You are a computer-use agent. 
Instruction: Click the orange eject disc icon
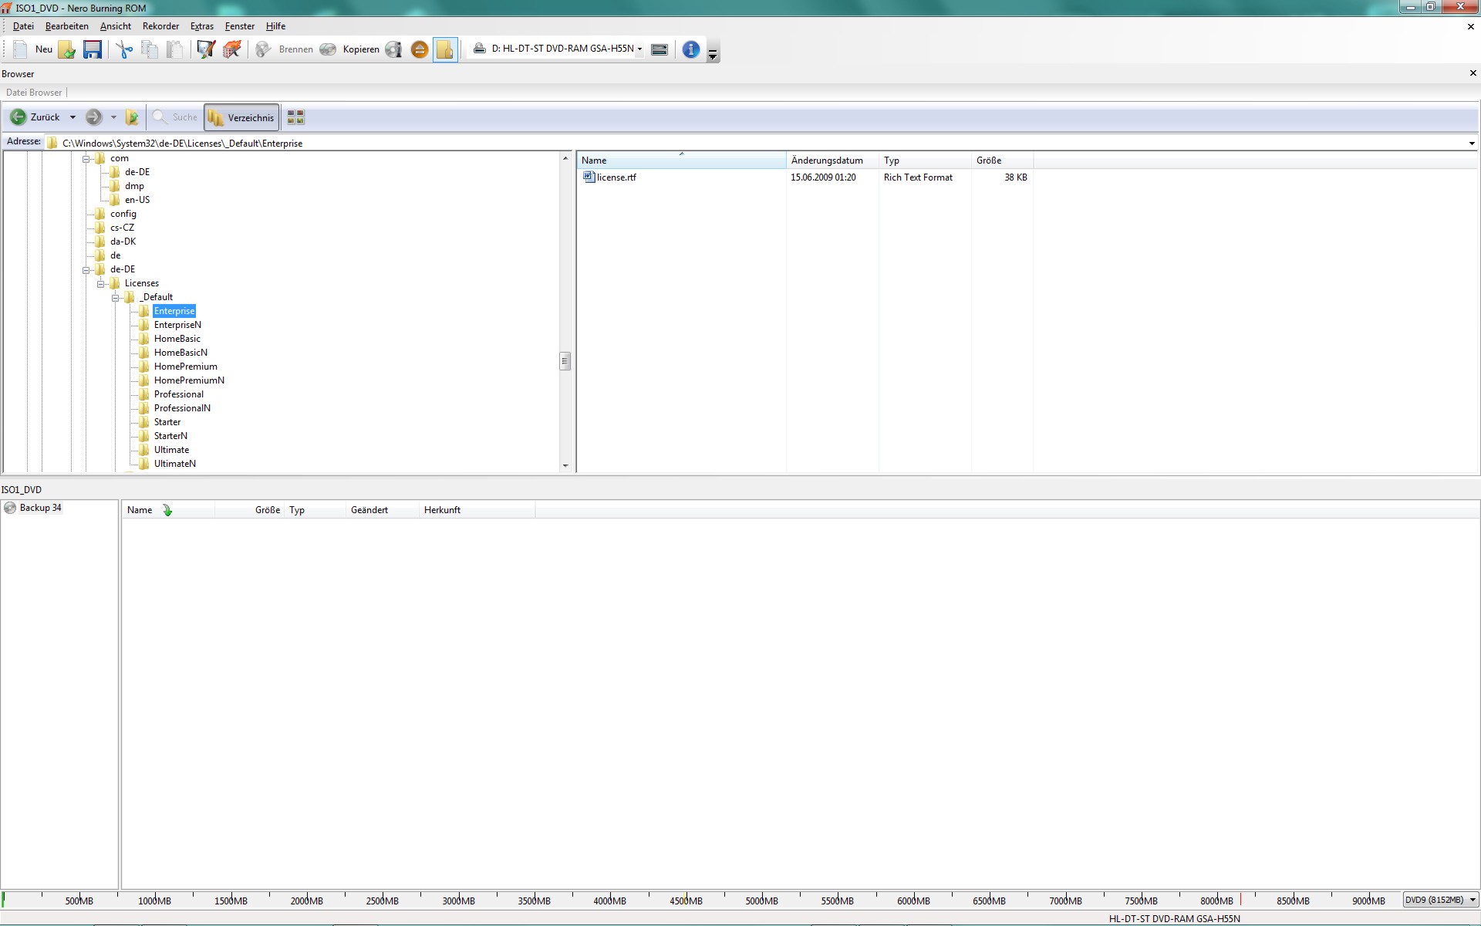point(420,49)
